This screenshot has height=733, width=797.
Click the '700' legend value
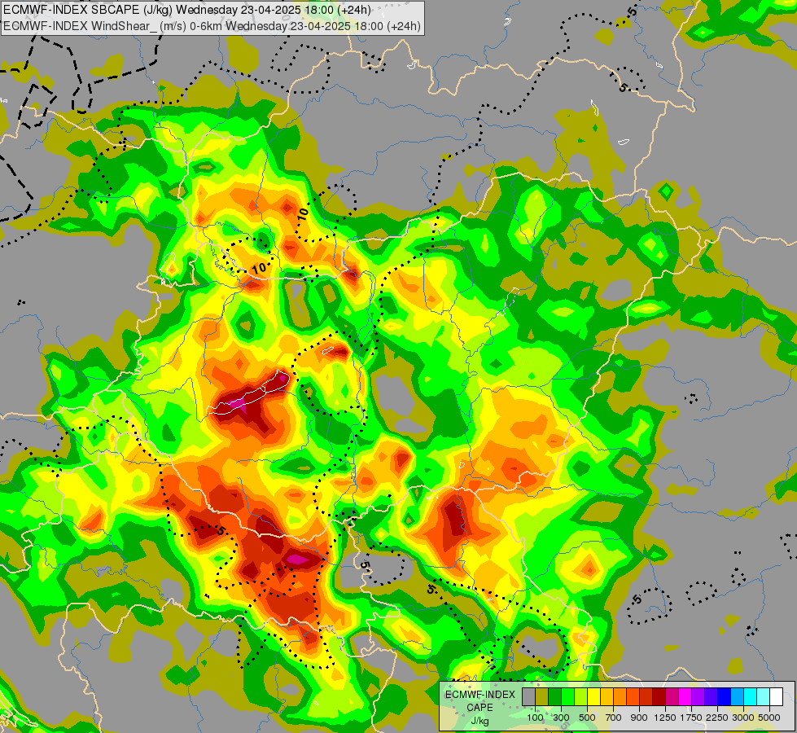point(614,718)
